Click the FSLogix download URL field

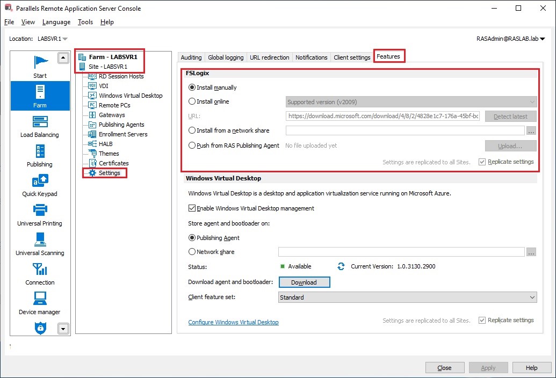click(x=382, y=116)
